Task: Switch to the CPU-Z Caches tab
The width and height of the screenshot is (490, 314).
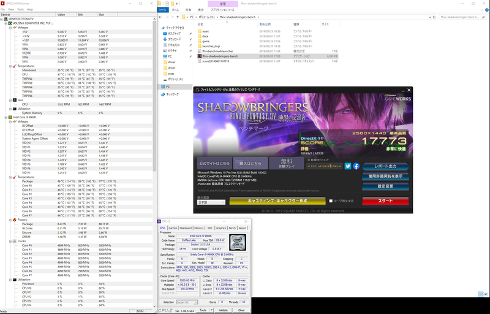Action: (173, 228)
